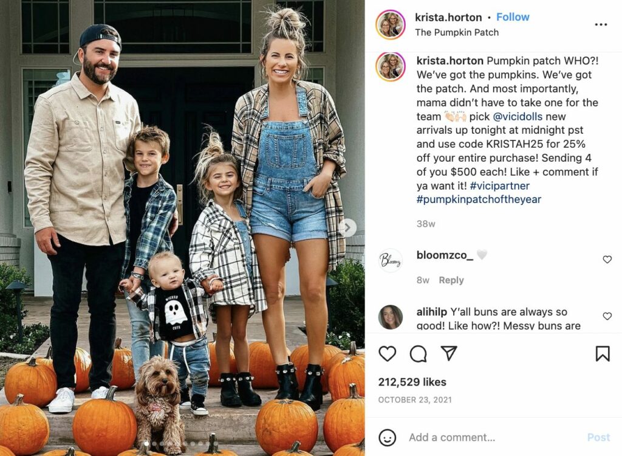Like alihilp's comment heart
The height and width of the screenshot is (456, 622).
coord(607,316)
